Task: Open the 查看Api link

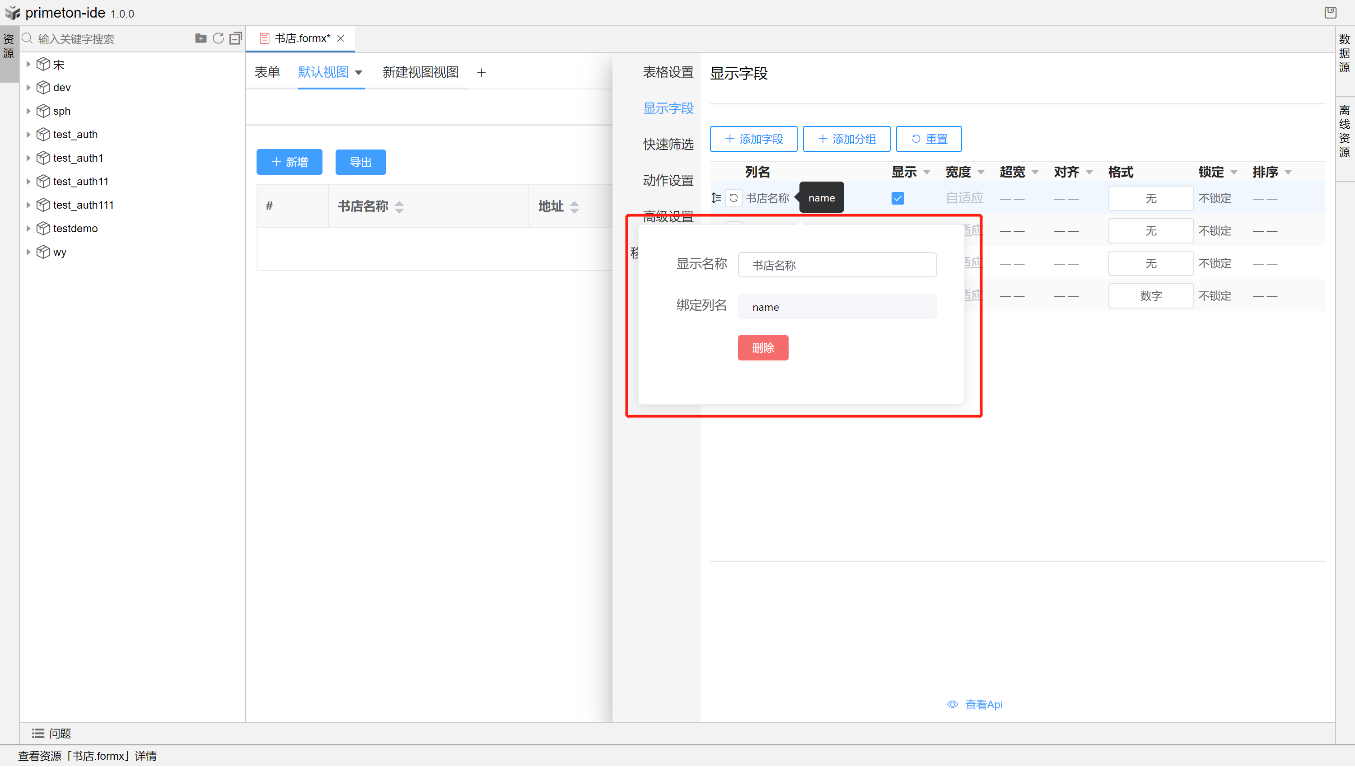Action: 983,704
